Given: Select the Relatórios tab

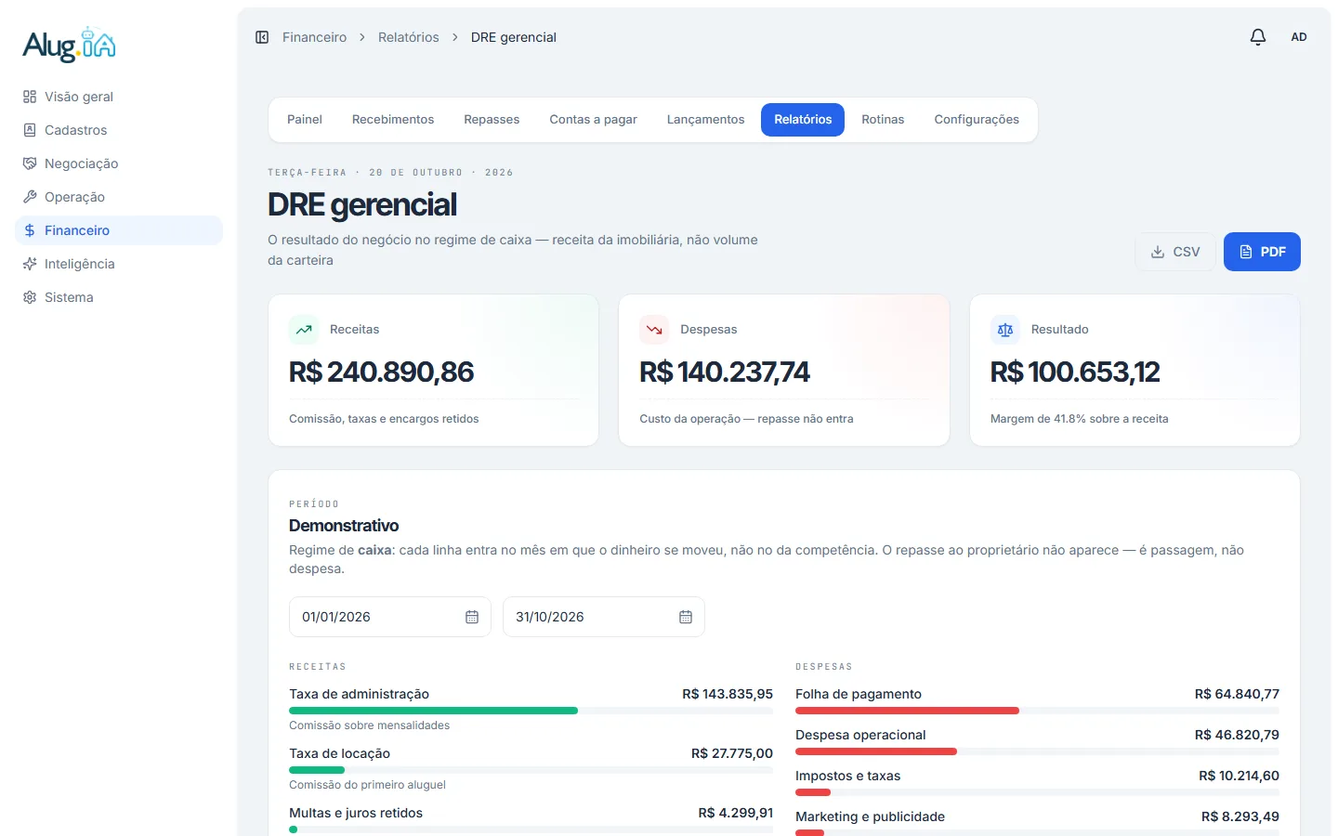Looking at the screenshot, I should click(x=803, y=120).
